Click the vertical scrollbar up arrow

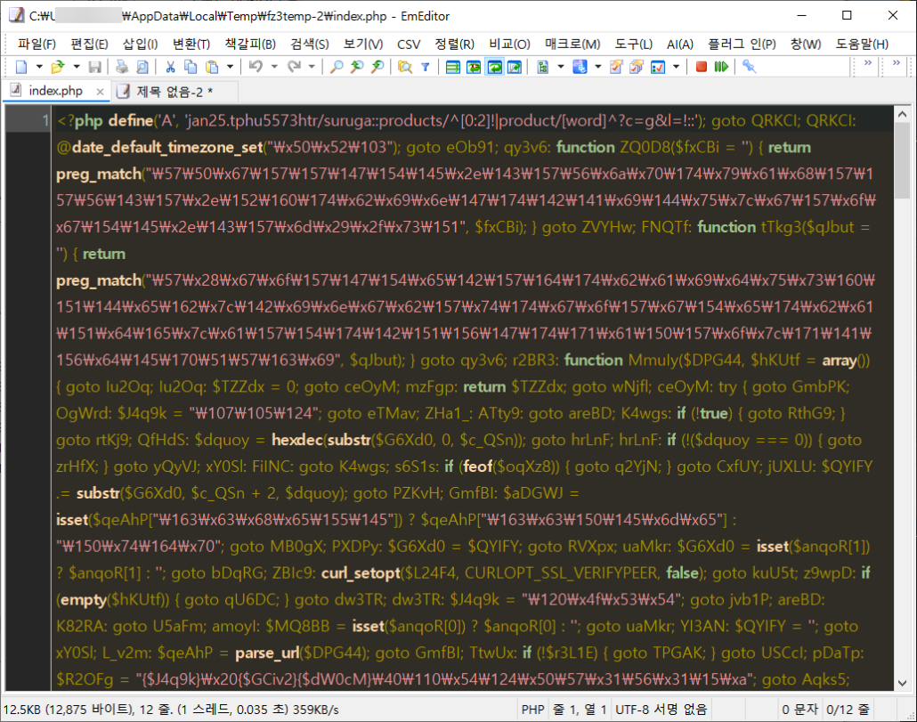pyautogui.click(x=902, y=115)
